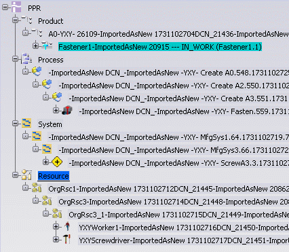Image resolution: width=289 pixels, height=252 pixels.
Task: Collapse the PPR root node
Action: pyautogui.click(x=5, y=7)
